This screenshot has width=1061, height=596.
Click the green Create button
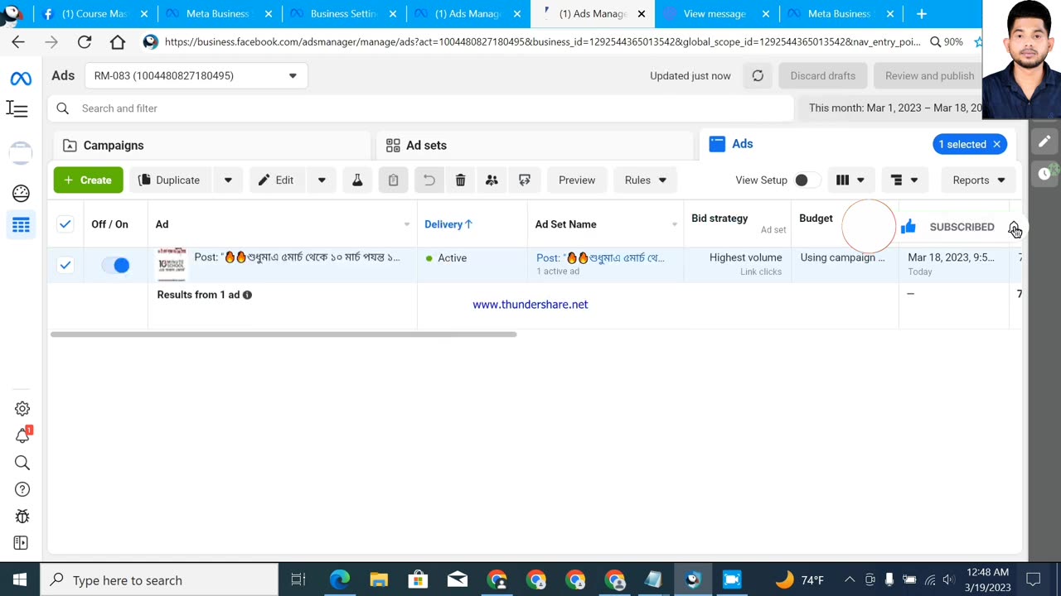tap(88, 180)
